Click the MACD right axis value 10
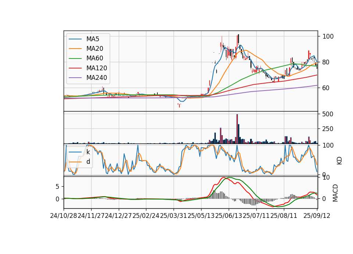Viewport: 353px width, 254px height. (x=326, y=177)
